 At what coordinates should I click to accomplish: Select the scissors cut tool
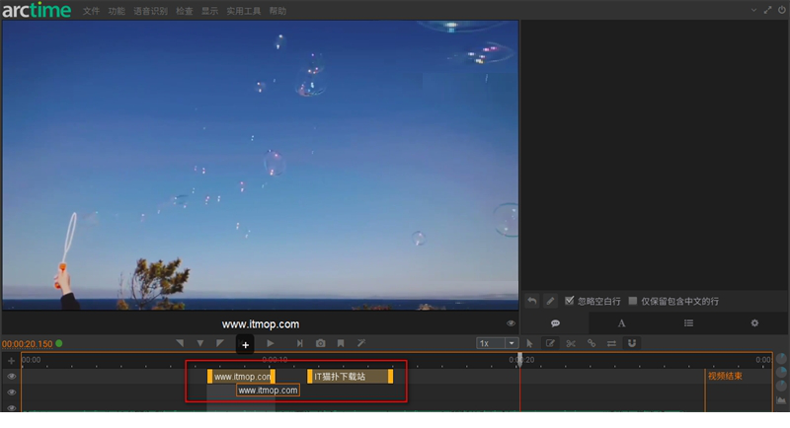(571, 343)
